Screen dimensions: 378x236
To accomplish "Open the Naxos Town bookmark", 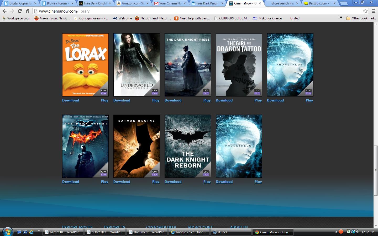I will click(x=52, y=18).
